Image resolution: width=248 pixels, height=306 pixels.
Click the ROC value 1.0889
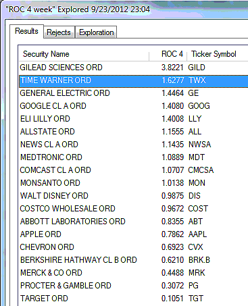click(172, 157)
